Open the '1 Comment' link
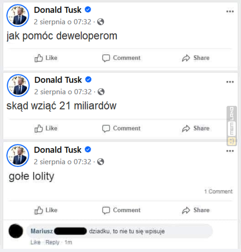This screenshot has height=252, width=241. pyautogui.click(x=218, y=192)
